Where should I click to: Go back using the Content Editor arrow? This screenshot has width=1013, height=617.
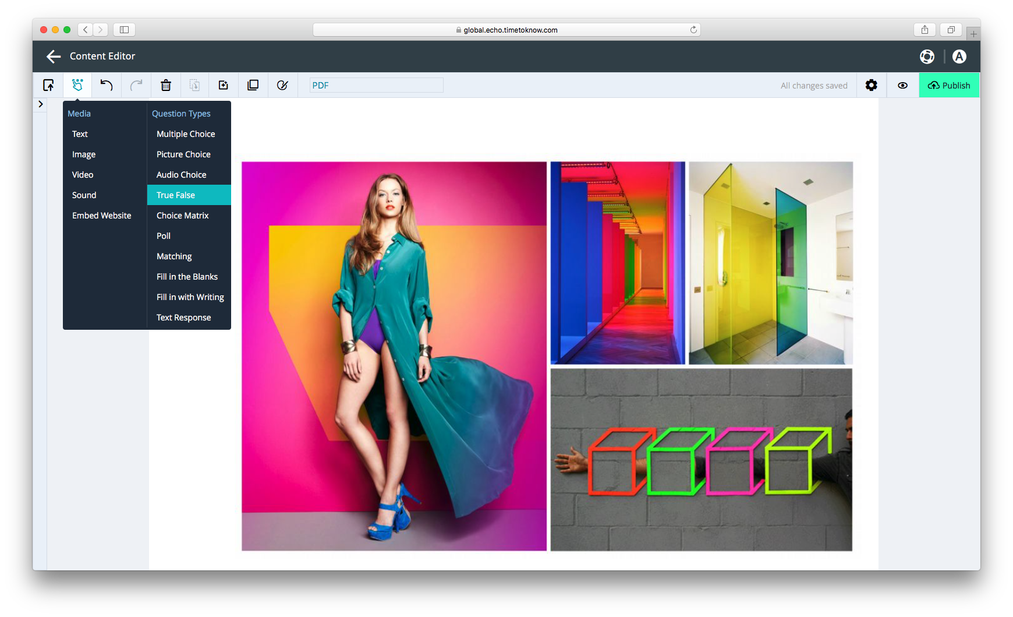point(54,57)
